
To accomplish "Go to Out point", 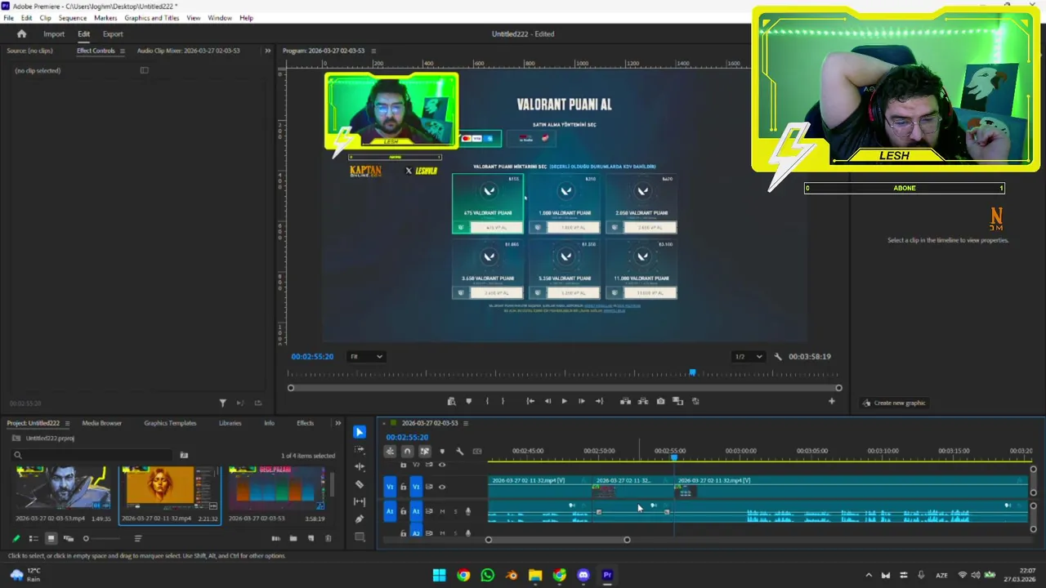I will [599, 401].
